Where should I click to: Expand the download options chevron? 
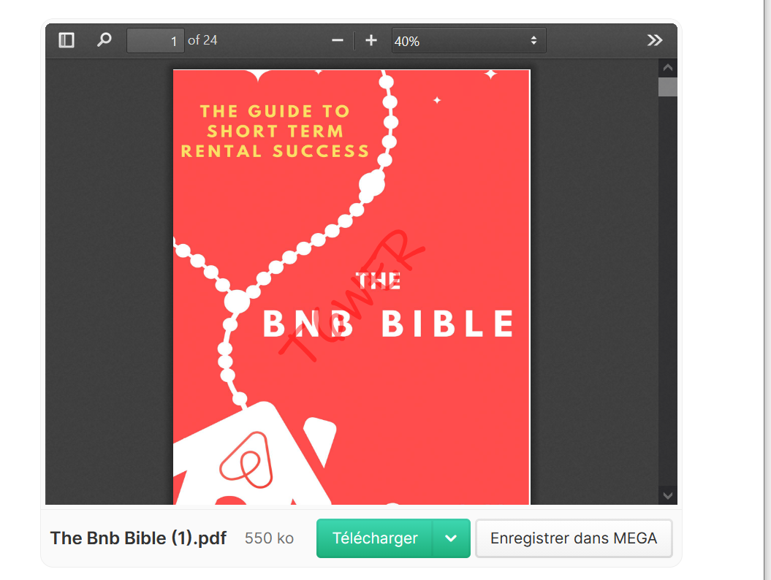click(451, 538)
